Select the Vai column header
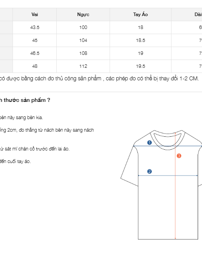Image resolution: width=202 pixels, height=270 pixels. (x=34, y=14)
